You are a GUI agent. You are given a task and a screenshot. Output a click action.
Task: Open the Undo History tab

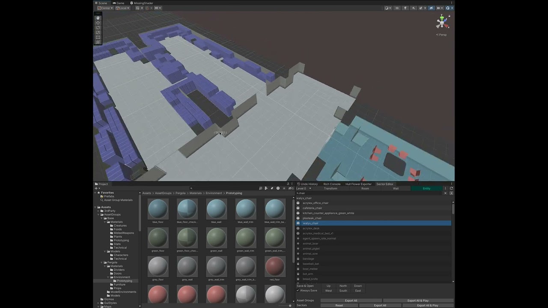[x=307, y=184]
